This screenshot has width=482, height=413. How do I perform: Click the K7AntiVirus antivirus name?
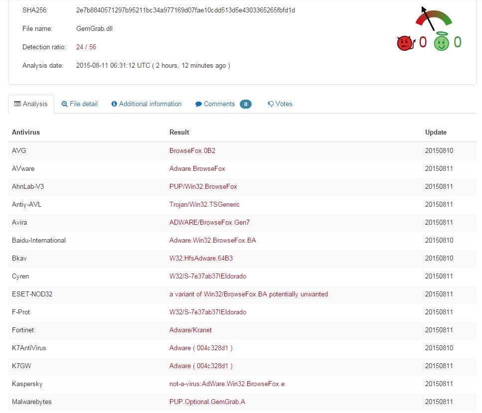29,348
